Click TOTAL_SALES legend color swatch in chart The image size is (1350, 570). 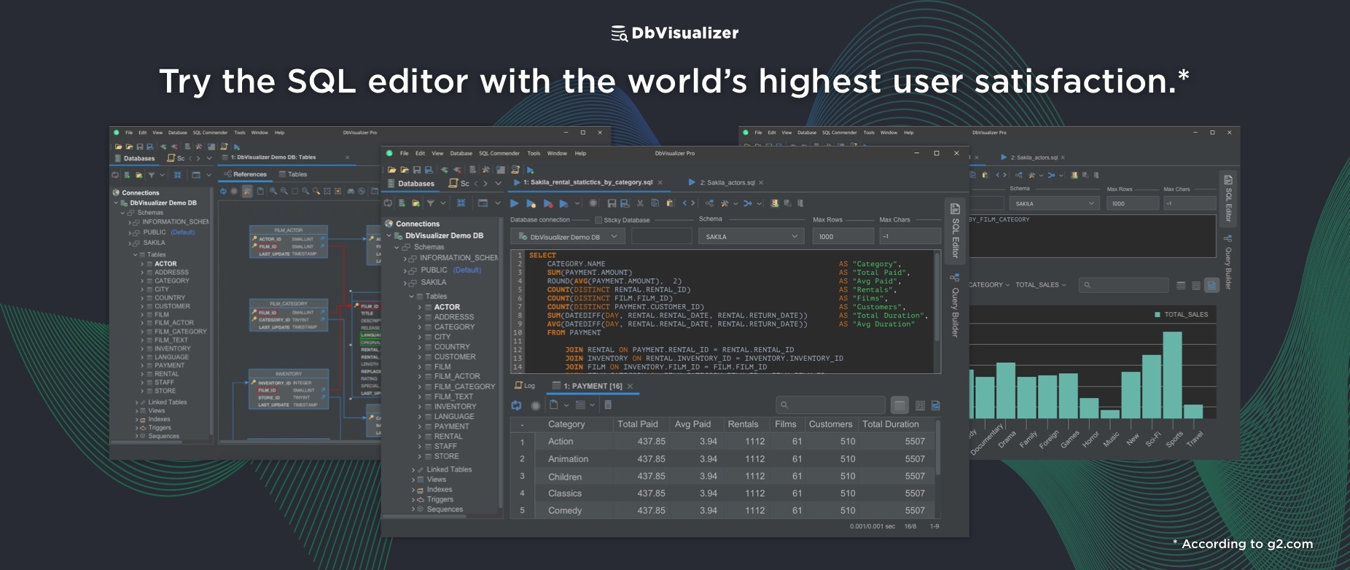pyautogui.click(x=1158, y=314)
